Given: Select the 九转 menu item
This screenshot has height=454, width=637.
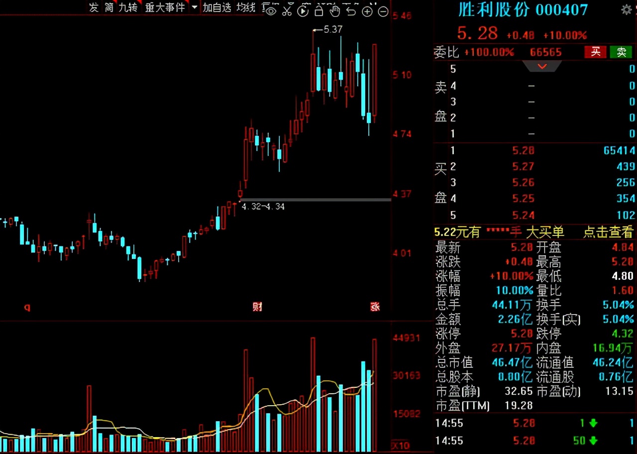Looking at the screenshot, I should pyautogui.click(x=128, y=8).
